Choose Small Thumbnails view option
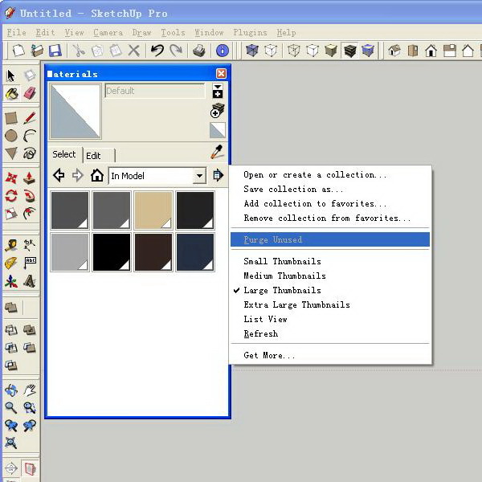The height and width of the screenshot is (482, 482). point(282,261)
